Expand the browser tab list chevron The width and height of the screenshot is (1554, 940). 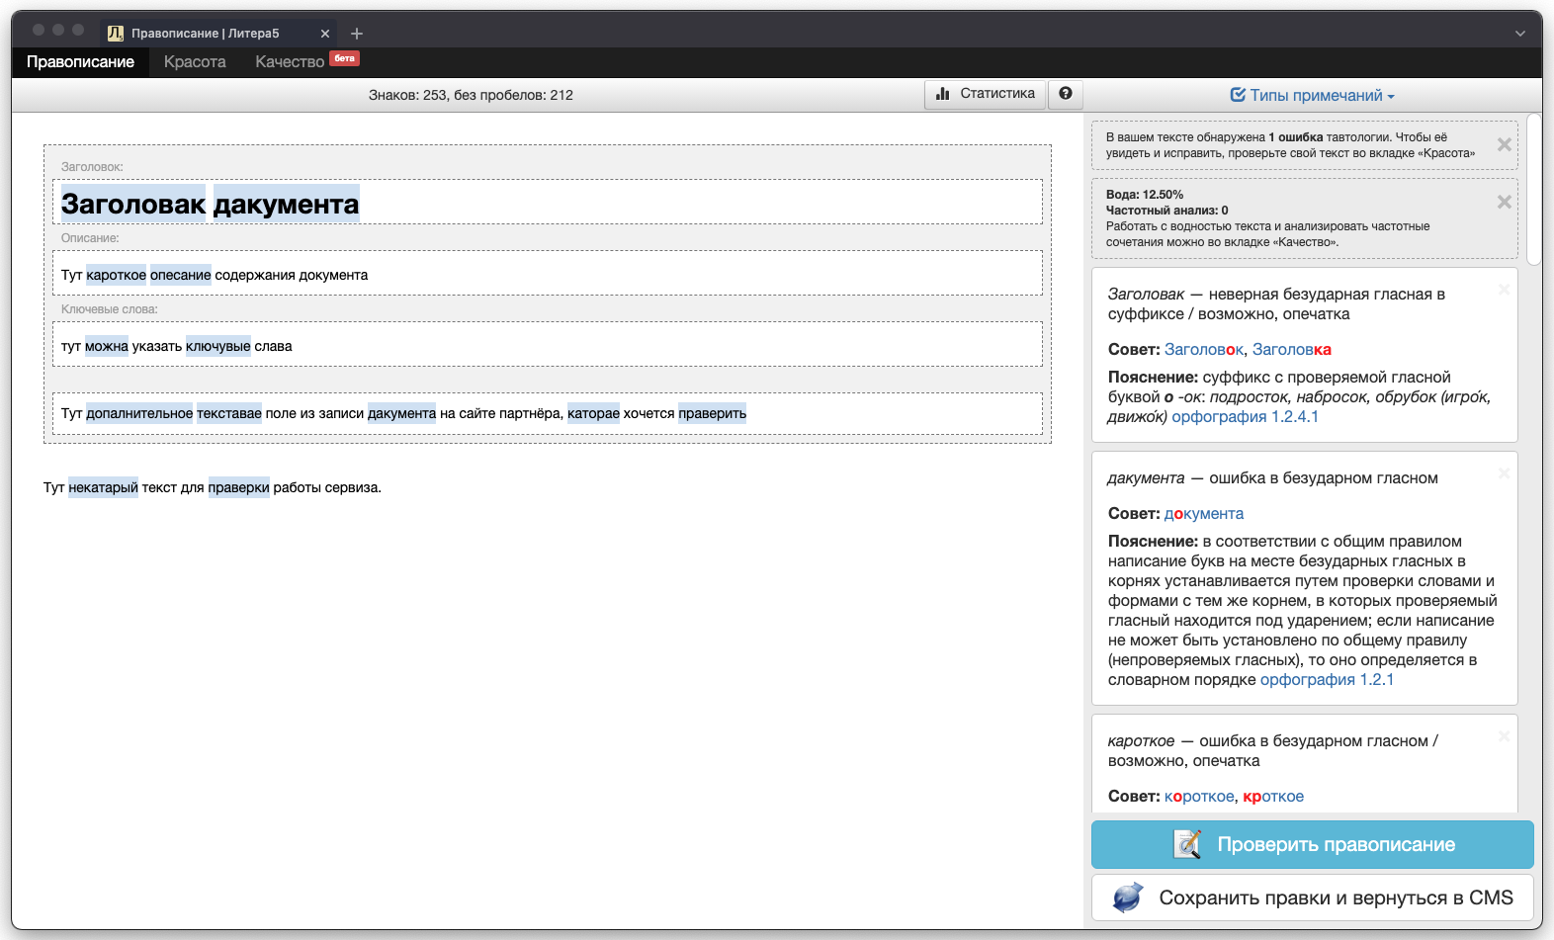click(1519, 34)
